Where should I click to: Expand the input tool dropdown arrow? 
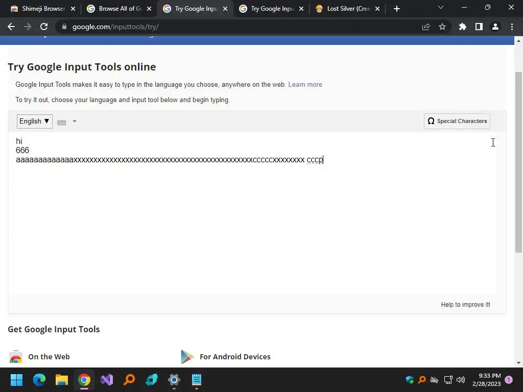75,121
